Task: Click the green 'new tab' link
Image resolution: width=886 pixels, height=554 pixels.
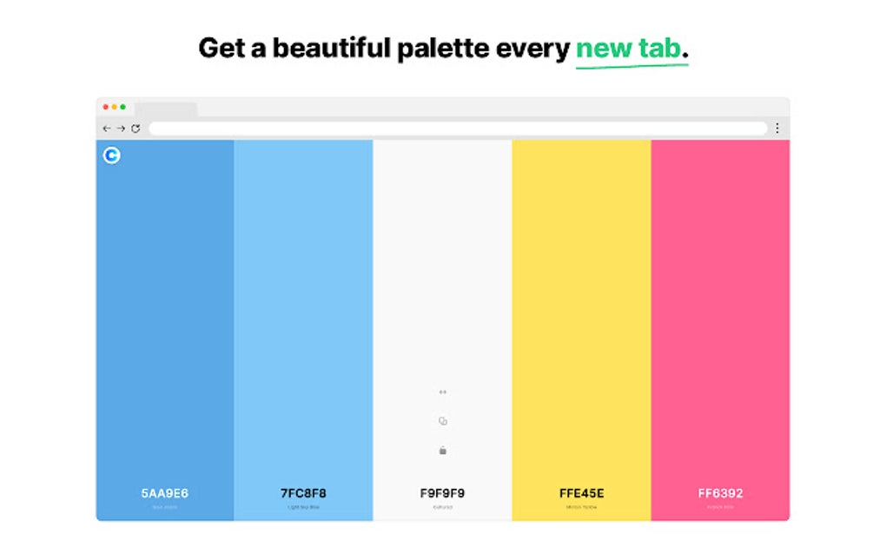Action: tap(630, 49)
